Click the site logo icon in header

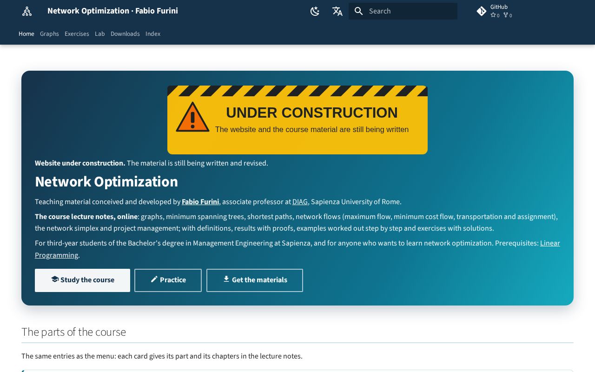(27, 11)
